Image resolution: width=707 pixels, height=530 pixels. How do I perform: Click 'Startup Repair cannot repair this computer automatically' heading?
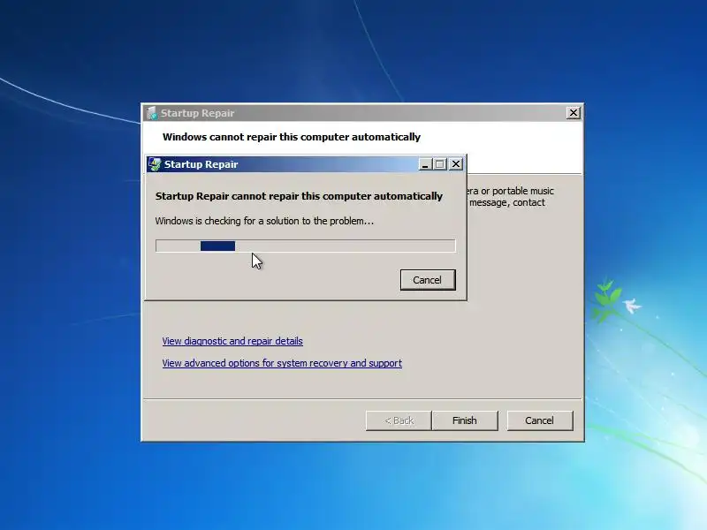(299, 196)
